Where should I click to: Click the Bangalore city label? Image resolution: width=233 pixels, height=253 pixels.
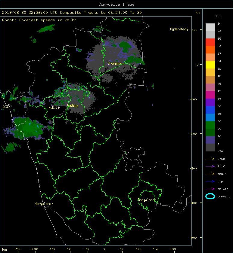tap(147, 200)
